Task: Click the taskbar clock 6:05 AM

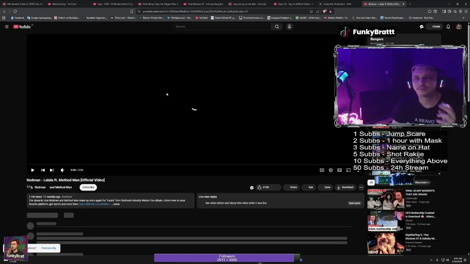Action: tap(458, 260)
